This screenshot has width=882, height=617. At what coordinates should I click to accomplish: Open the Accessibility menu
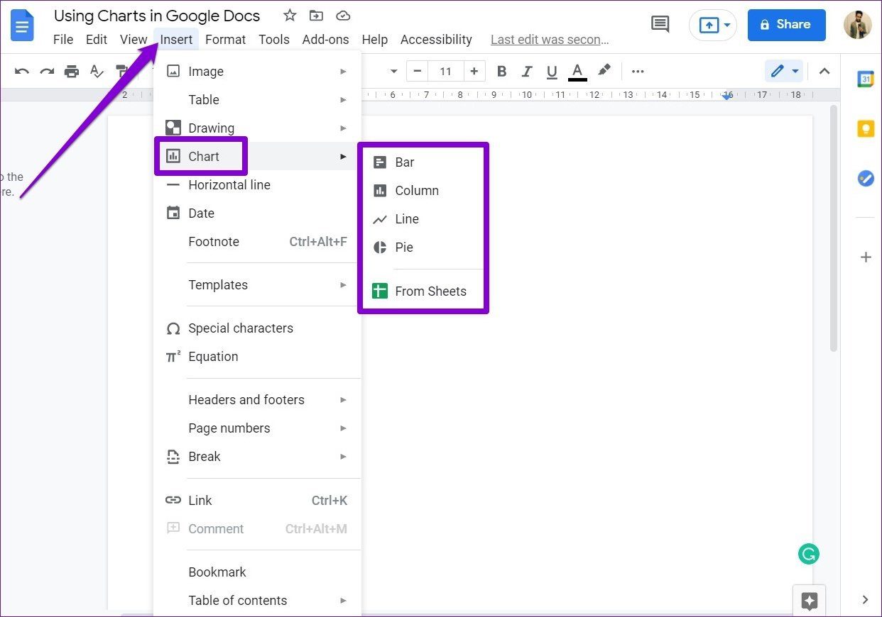coord(436,40)
